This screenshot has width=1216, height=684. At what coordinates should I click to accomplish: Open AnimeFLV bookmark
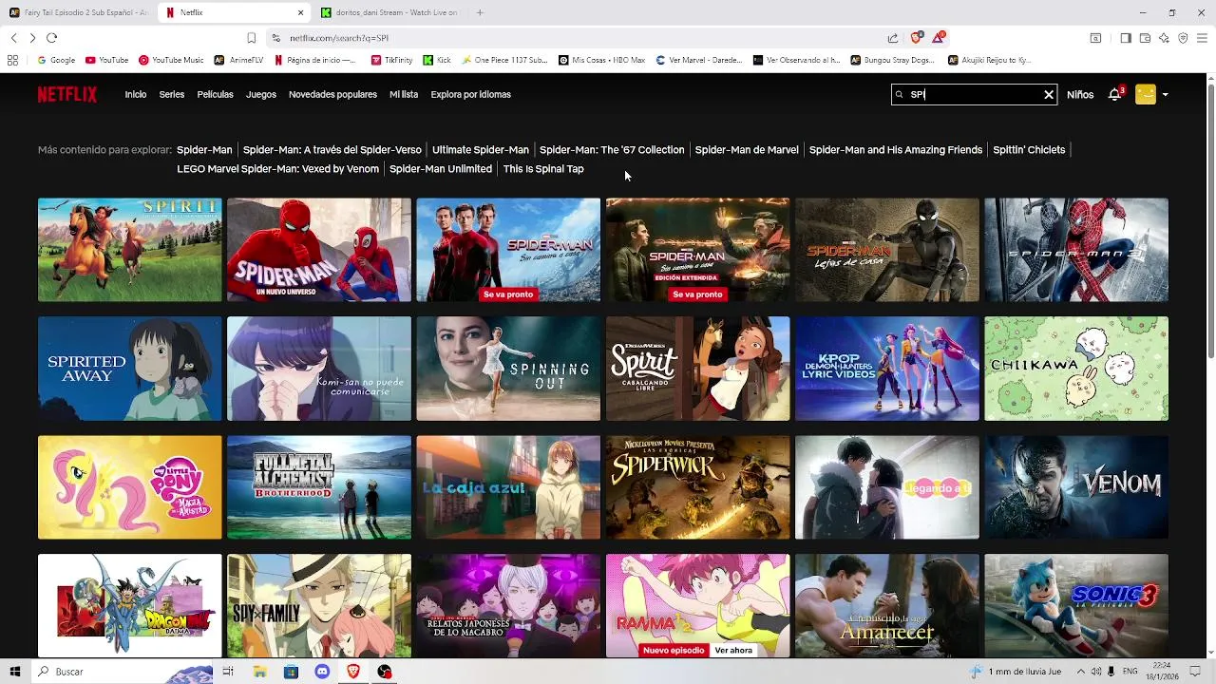[x=238, y=60]
